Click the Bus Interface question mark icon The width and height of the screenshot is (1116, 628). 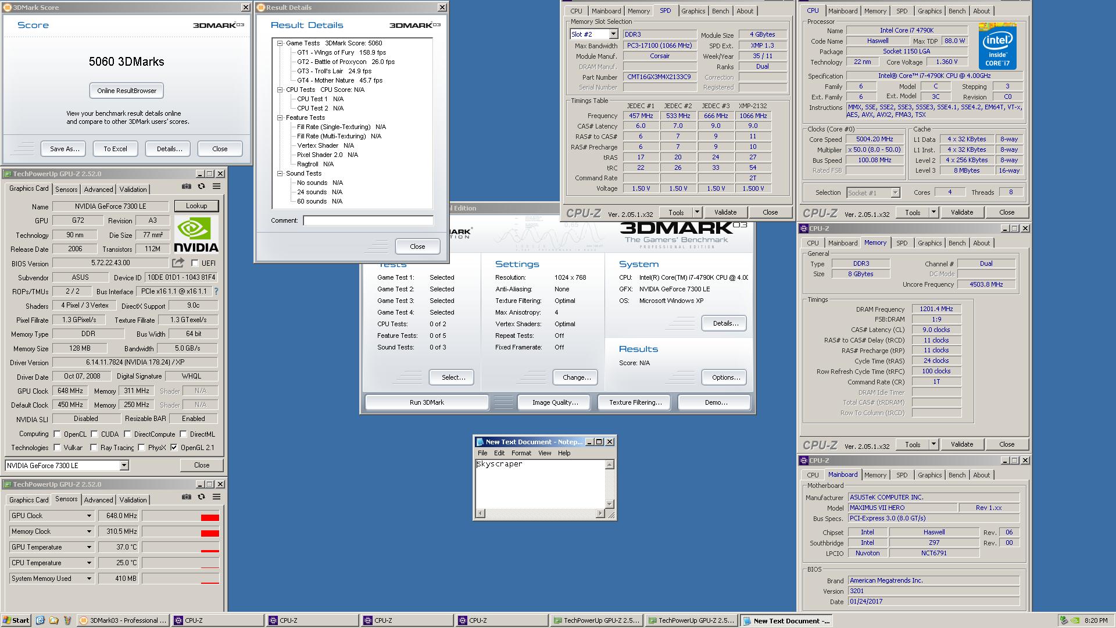click(216, 291)
